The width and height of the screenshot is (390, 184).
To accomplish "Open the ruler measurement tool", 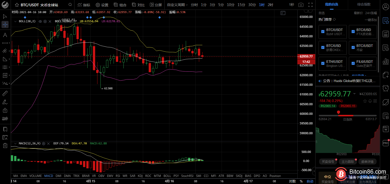I will pyautogui.click(x=5, y=94).
